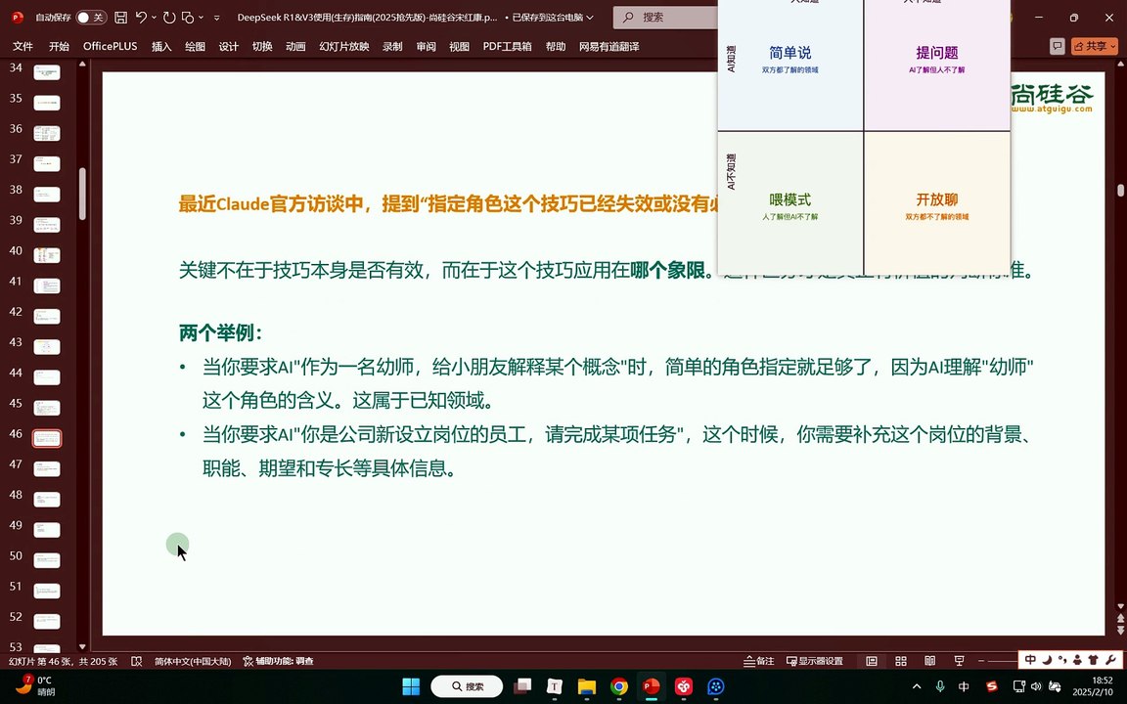Click the moon icon on IME toolbar

[x=1047, y=659]
